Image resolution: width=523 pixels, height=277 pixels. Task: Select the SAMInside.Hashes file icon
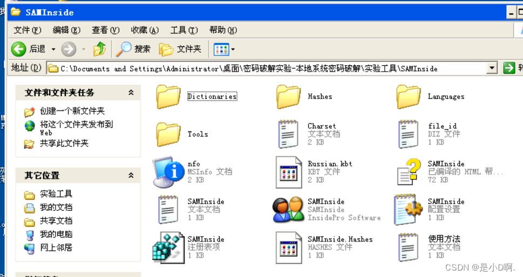tap(289, 248)
